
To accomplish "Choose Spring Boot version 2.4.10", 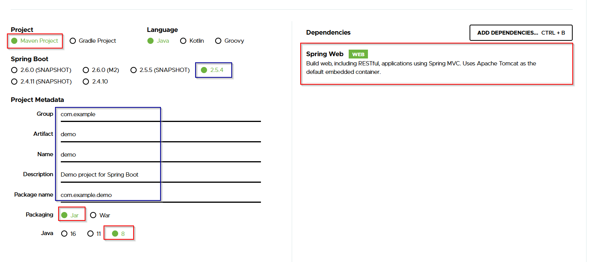I will click(x=86, y=82).
